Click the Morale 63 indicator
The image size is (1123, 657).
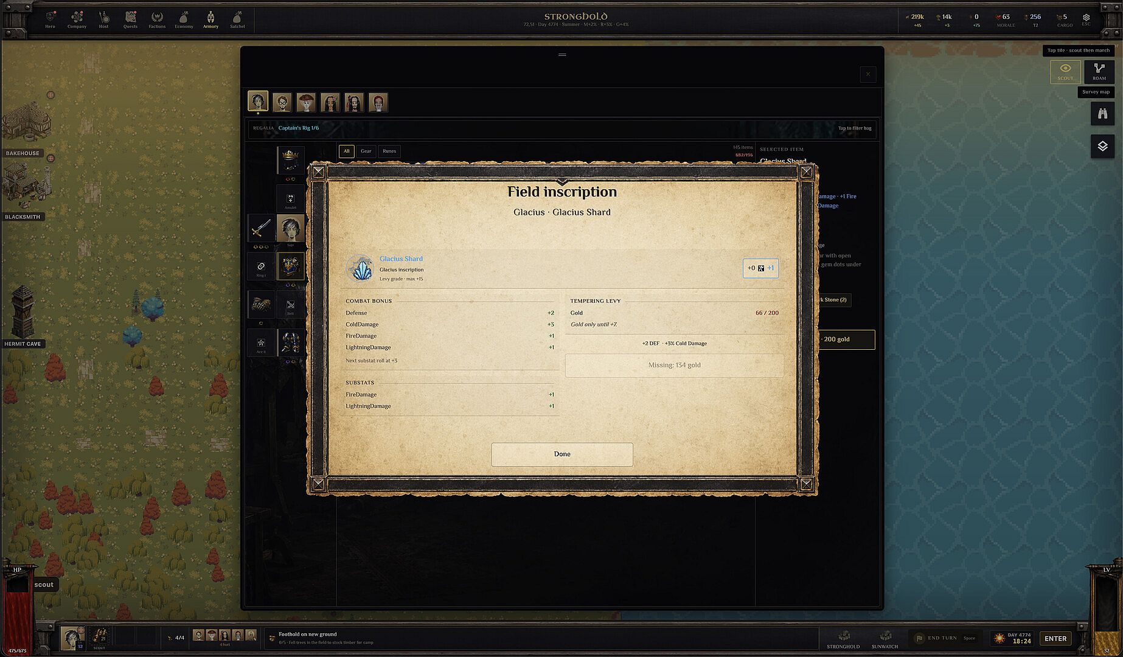1005,19
